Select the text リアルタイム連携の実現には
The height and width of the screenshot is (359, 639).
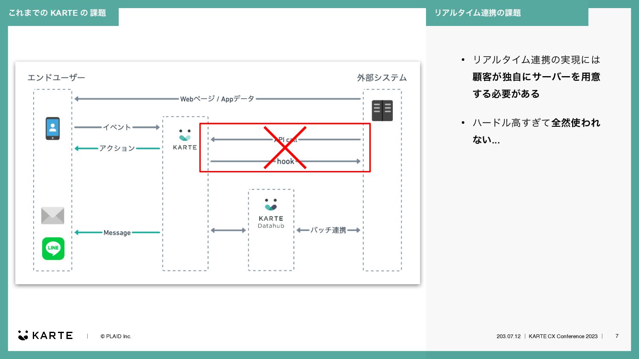[536, 60]
